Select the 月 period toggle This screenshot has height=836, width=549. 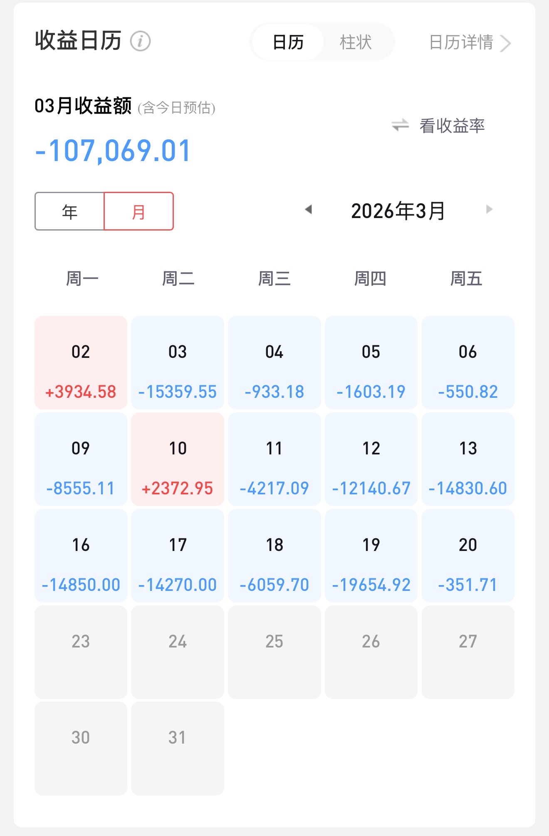tap(138, 211)
